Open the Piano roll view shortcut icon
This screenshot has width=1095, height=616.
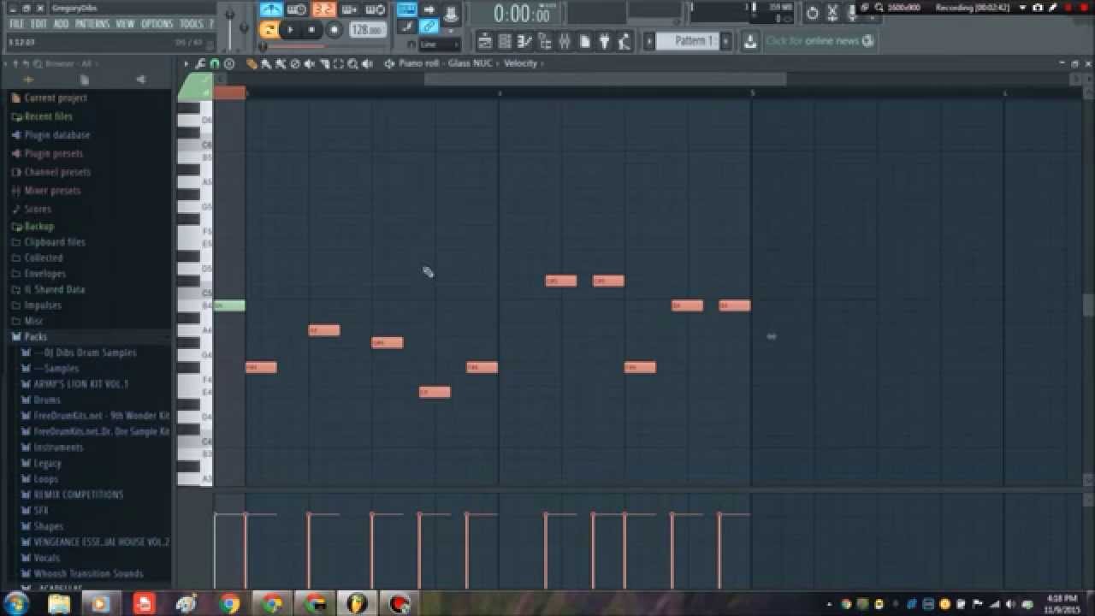[x=524, y=41]
